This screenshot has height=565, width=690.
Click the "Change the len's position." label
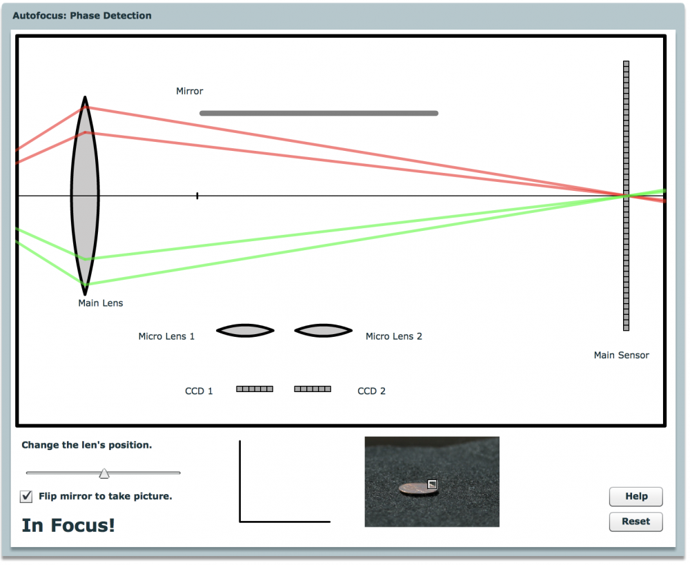tap(87, 445)
